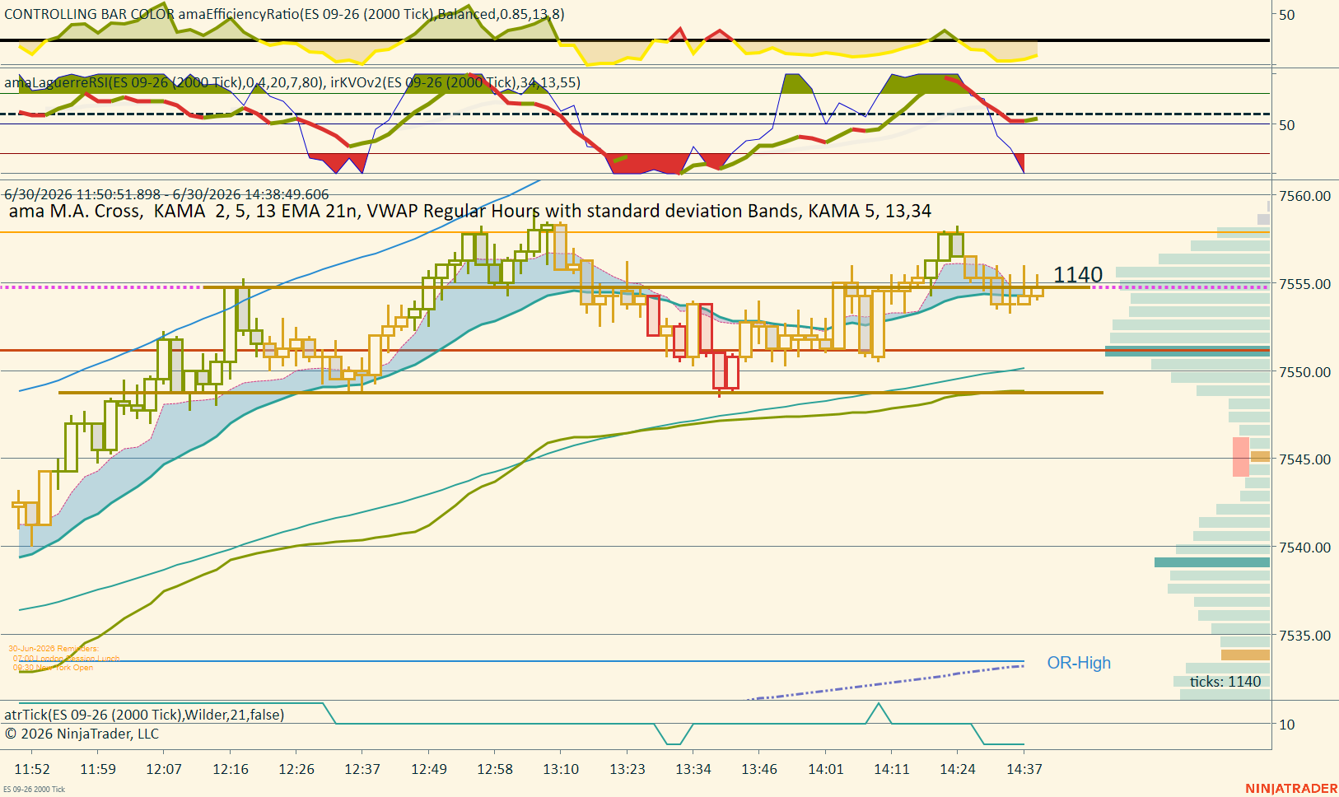
Task: Click the "OR-High" line label
Action: (1079, 663)
